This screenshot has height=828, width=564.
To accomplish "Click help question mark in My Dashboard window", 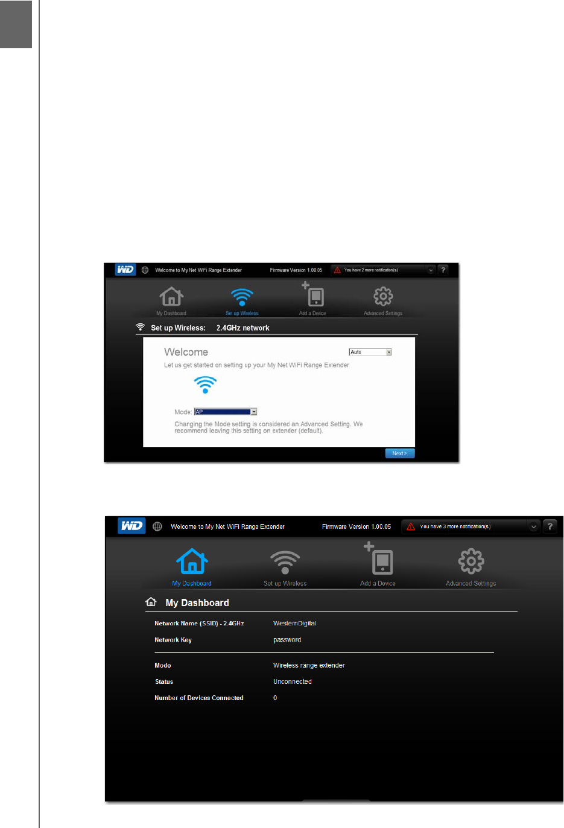I will [550, 526].
